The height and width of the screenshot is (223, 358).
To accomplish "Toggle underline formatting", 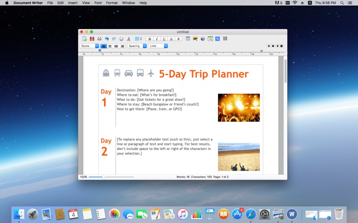I will pyautogui.click(x=164, y=39).
